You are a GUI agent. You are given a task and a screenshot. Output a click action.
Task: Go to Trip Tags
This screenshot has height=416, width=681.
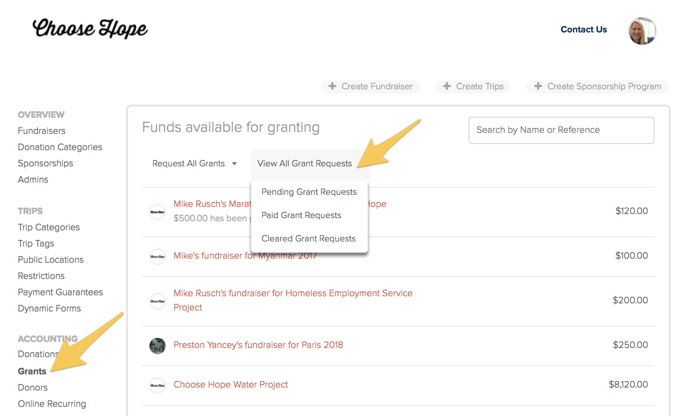36,244
